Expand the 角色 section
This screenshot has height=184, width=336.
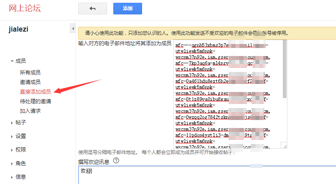pyautogui.click(x=20, y=163)
